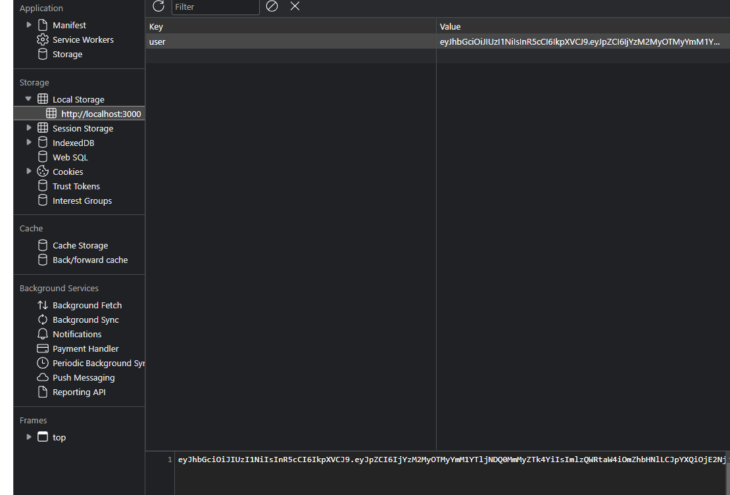Expand the Manifest tree node
The height and width of the screenshot is (495, 730).
[x=29, y=25]
